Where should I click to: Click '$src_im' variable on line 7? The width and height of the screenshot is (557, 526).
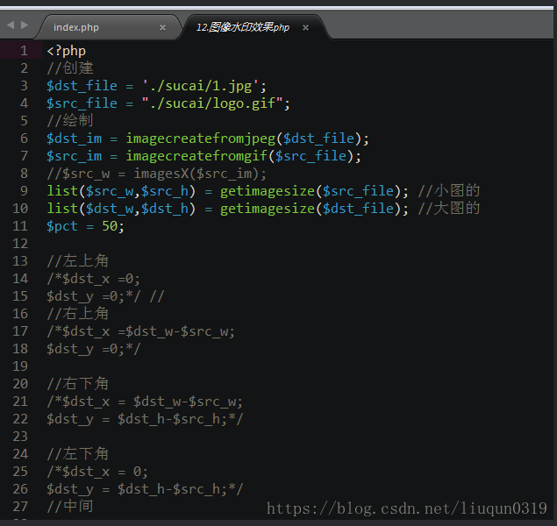click(75, 156)
